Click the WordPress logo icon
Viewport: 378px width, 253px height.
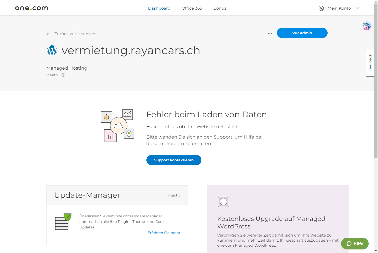52,50
